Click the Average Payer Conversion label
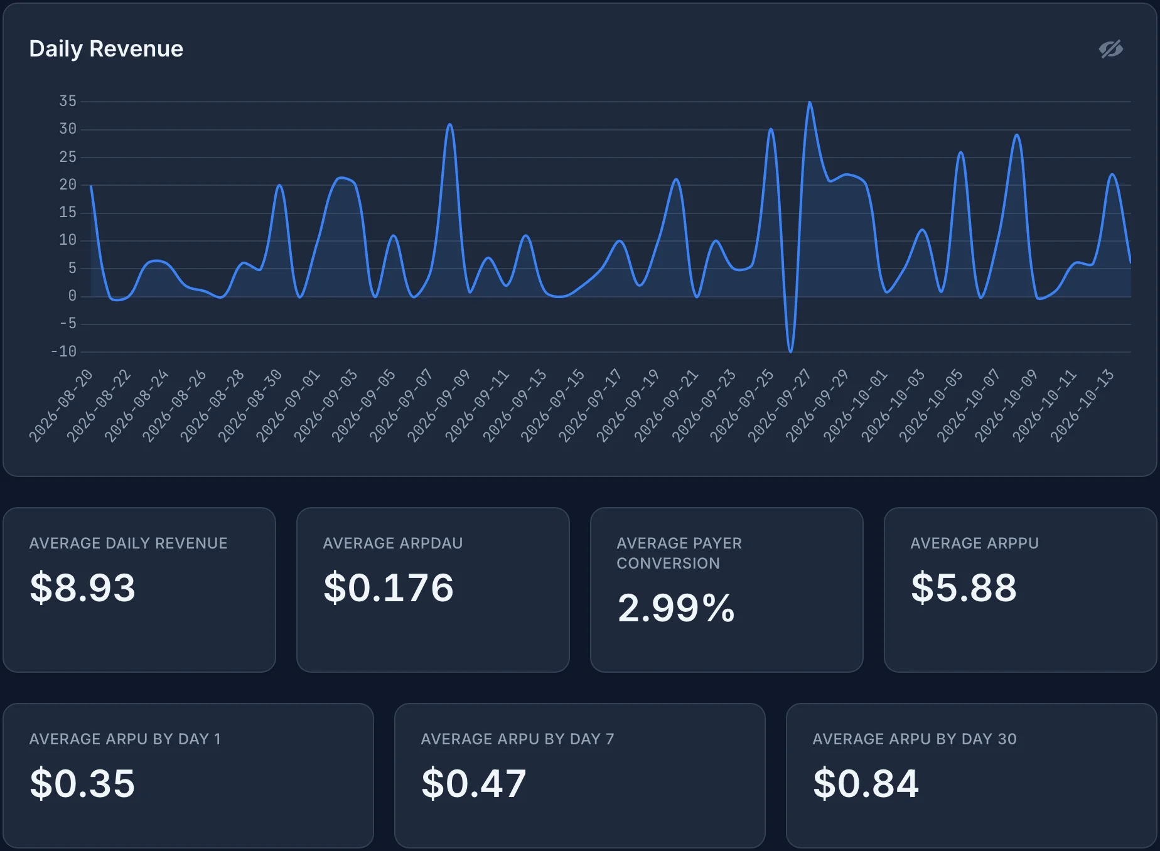Viewport: 1160px width, 851px height. (679, 553)
